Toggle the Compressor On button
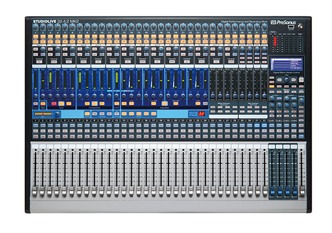332x233 pixels. point(94,104)
